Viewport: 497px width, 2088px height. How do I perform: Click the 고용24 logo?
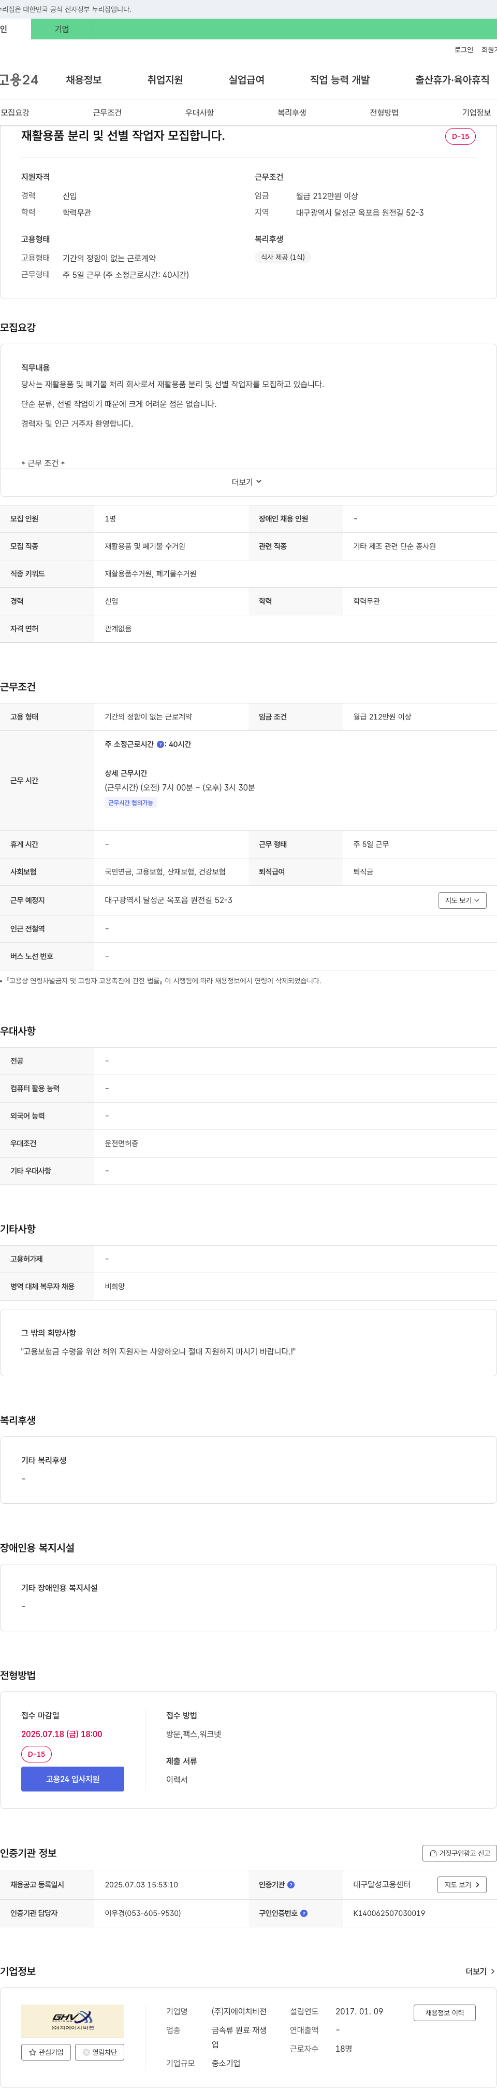tap(19, 79)
